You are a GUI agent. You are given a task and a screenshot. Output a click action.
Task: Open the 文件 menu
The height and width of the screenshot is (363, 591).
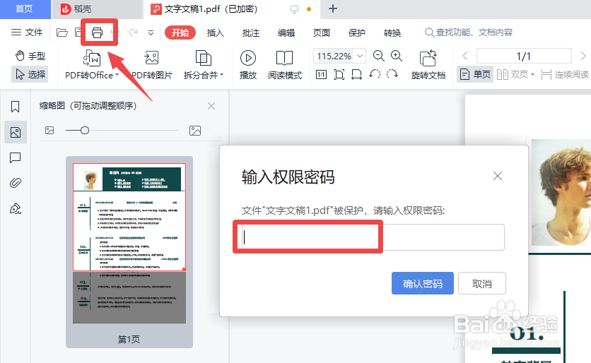(27, 32)
